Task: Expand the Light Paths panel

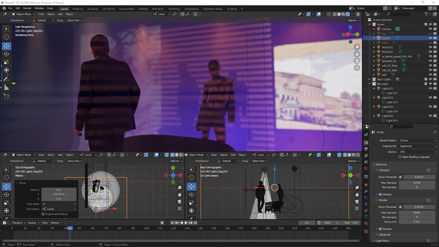Action: 382,241
